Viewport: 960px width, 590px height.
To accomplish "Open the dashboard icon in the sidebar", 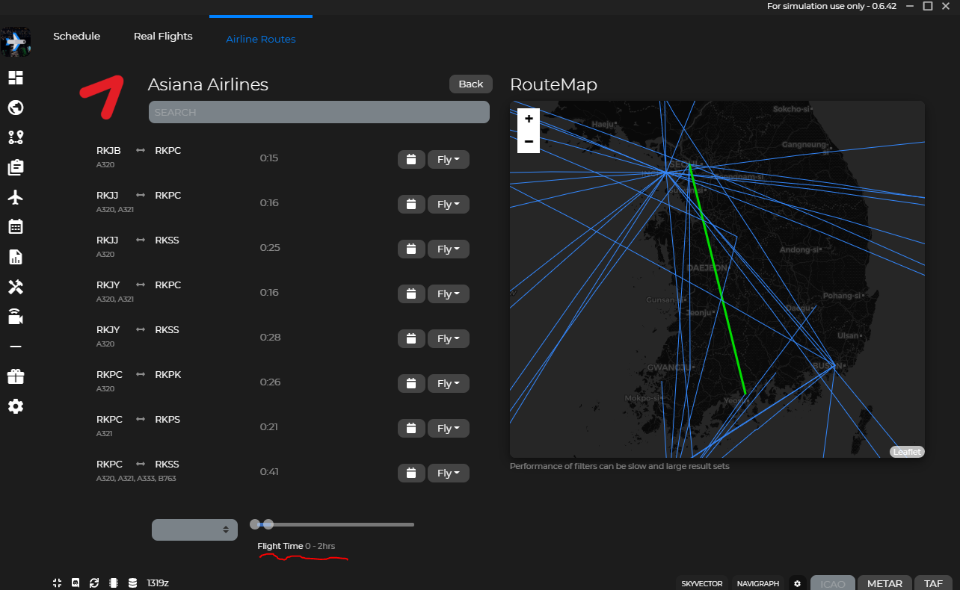I will click(x=16, y=78).
